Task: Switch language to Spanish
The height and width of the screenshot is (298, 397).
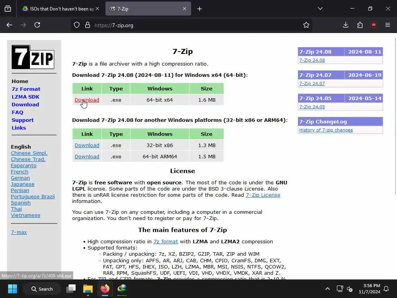Action: 21,203
